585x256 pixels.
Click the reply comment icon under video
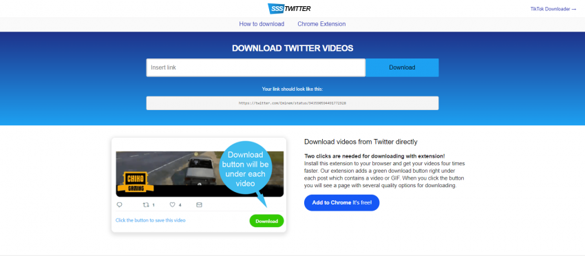click(119, 204)
